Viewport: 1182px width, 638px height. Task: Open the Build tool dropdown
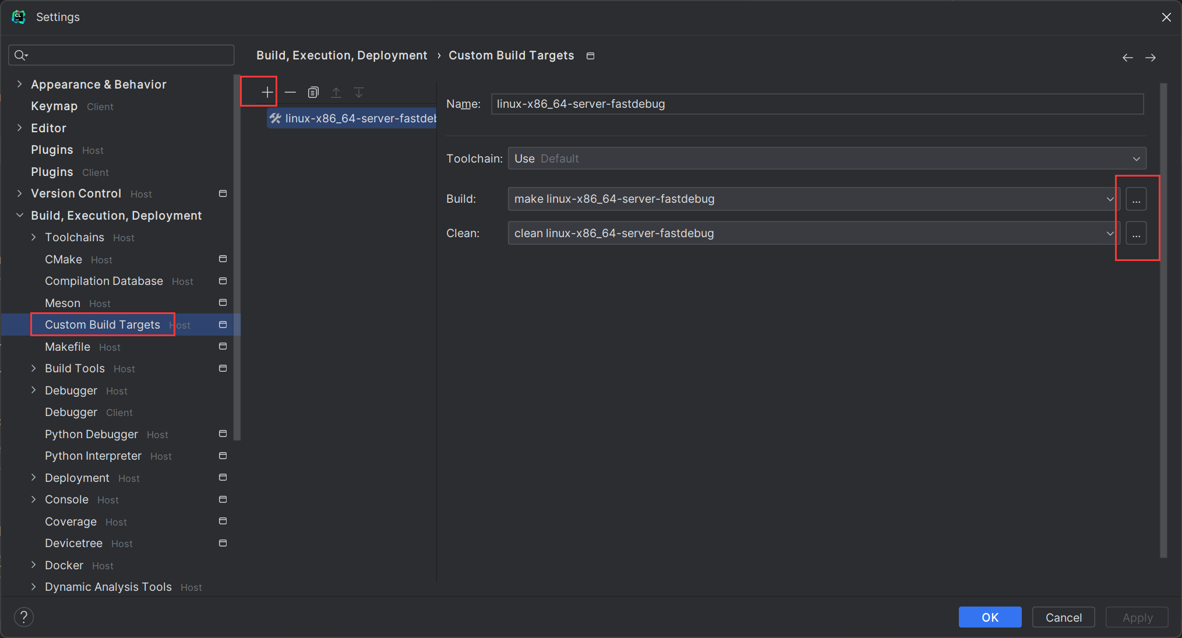click(x=1109, y=199)
